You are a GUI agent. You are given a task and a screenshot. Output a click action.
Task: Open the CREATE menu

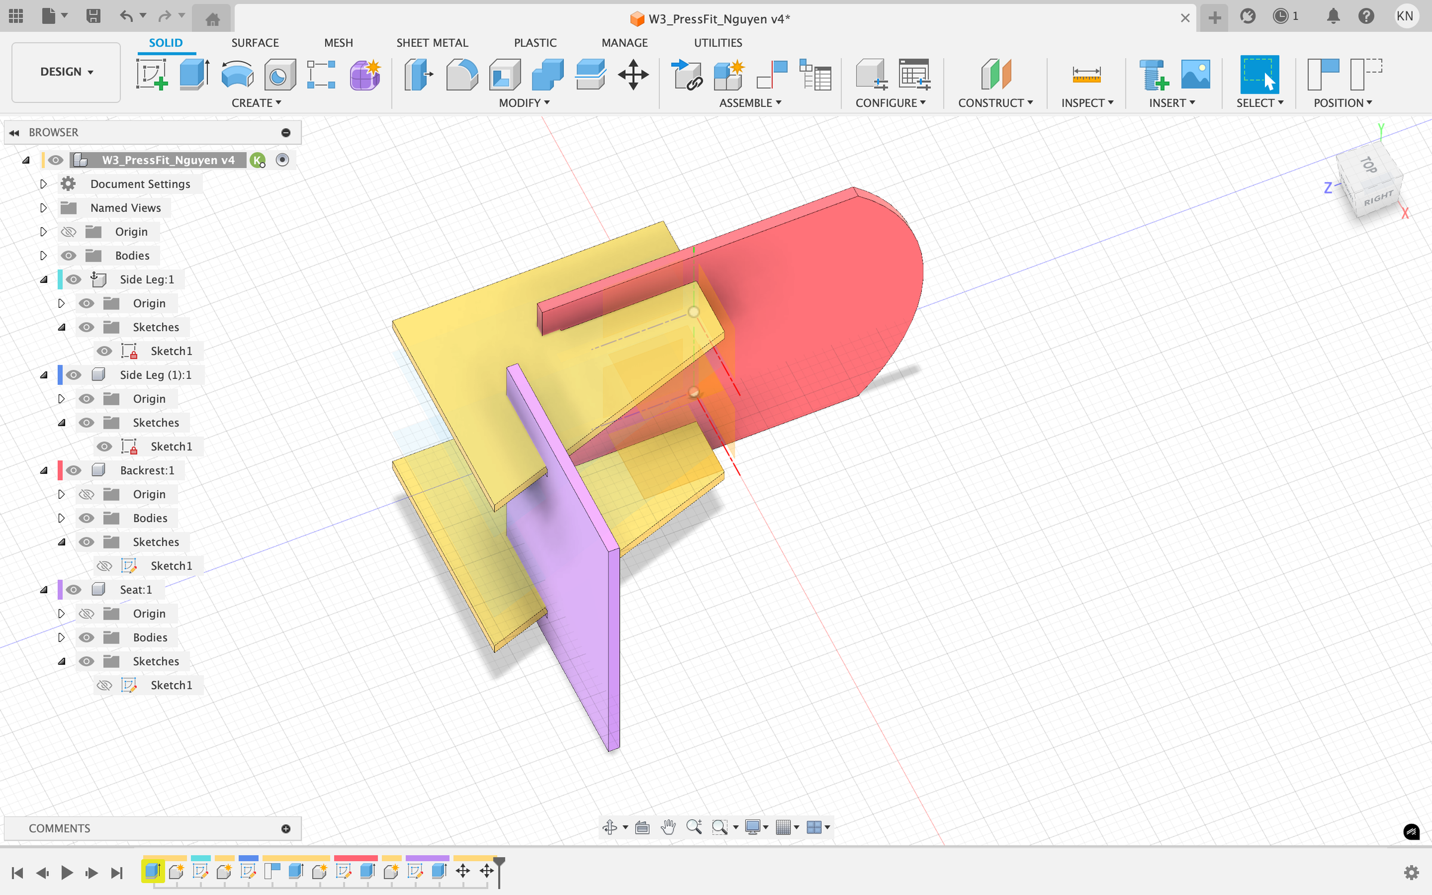[x=256, y=103]
